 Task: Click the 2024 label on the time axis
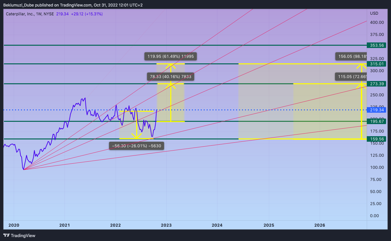[217, 225]
